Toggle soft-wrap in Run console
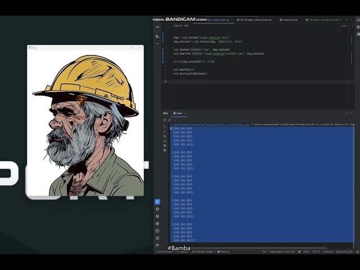The image size is (360, 270). point(165,136)
